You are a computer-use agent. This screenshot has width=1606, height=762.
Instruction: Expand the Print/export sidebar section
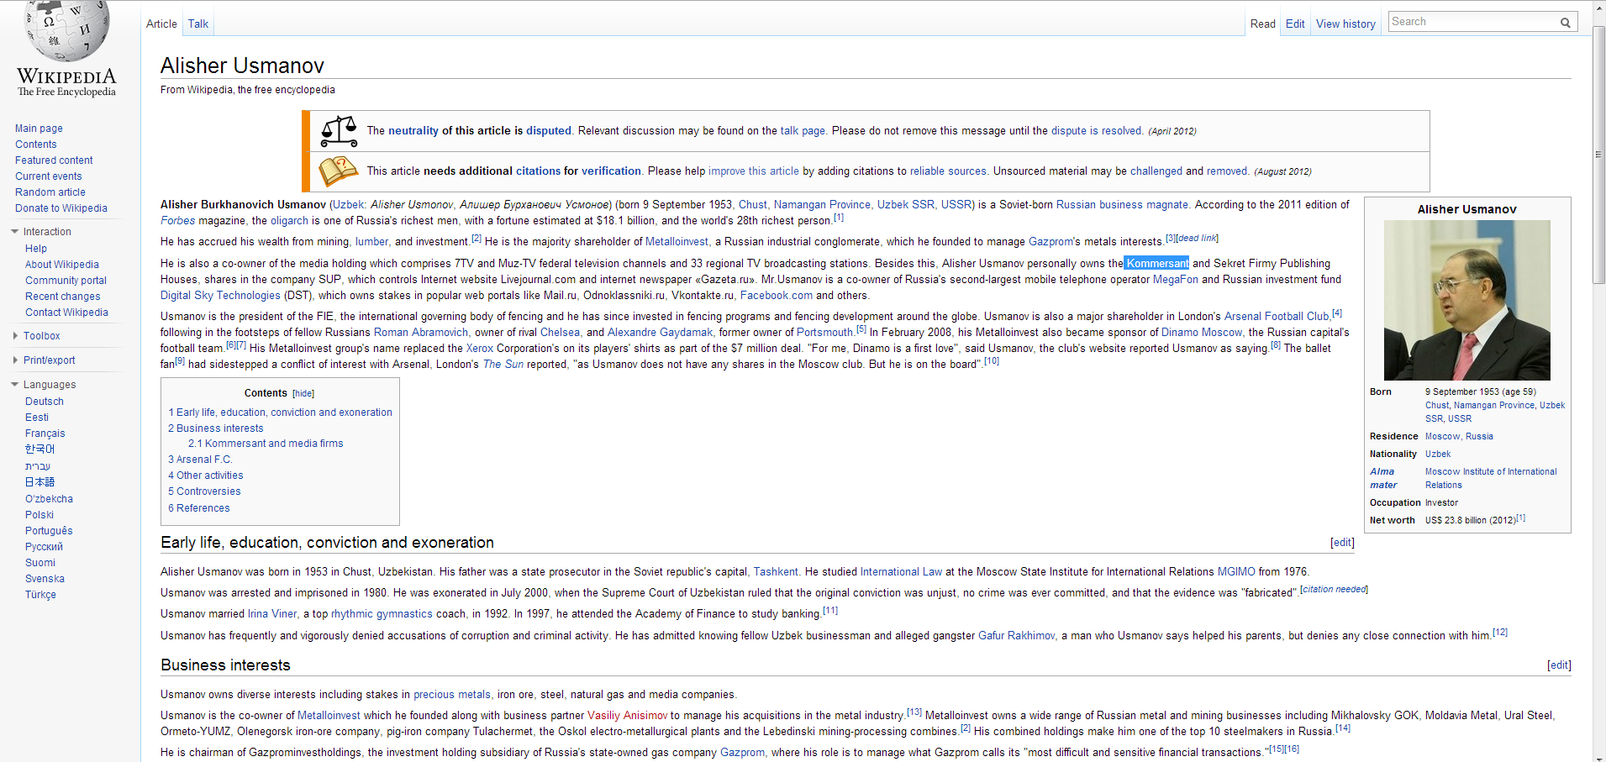[15, 360]
